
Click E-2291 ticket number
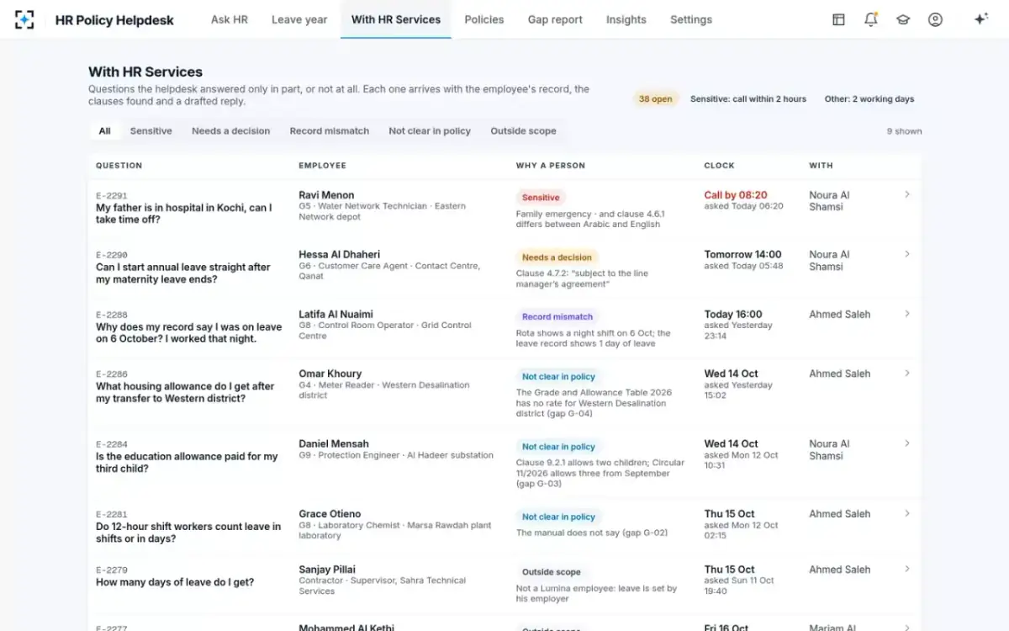(112, 196)
